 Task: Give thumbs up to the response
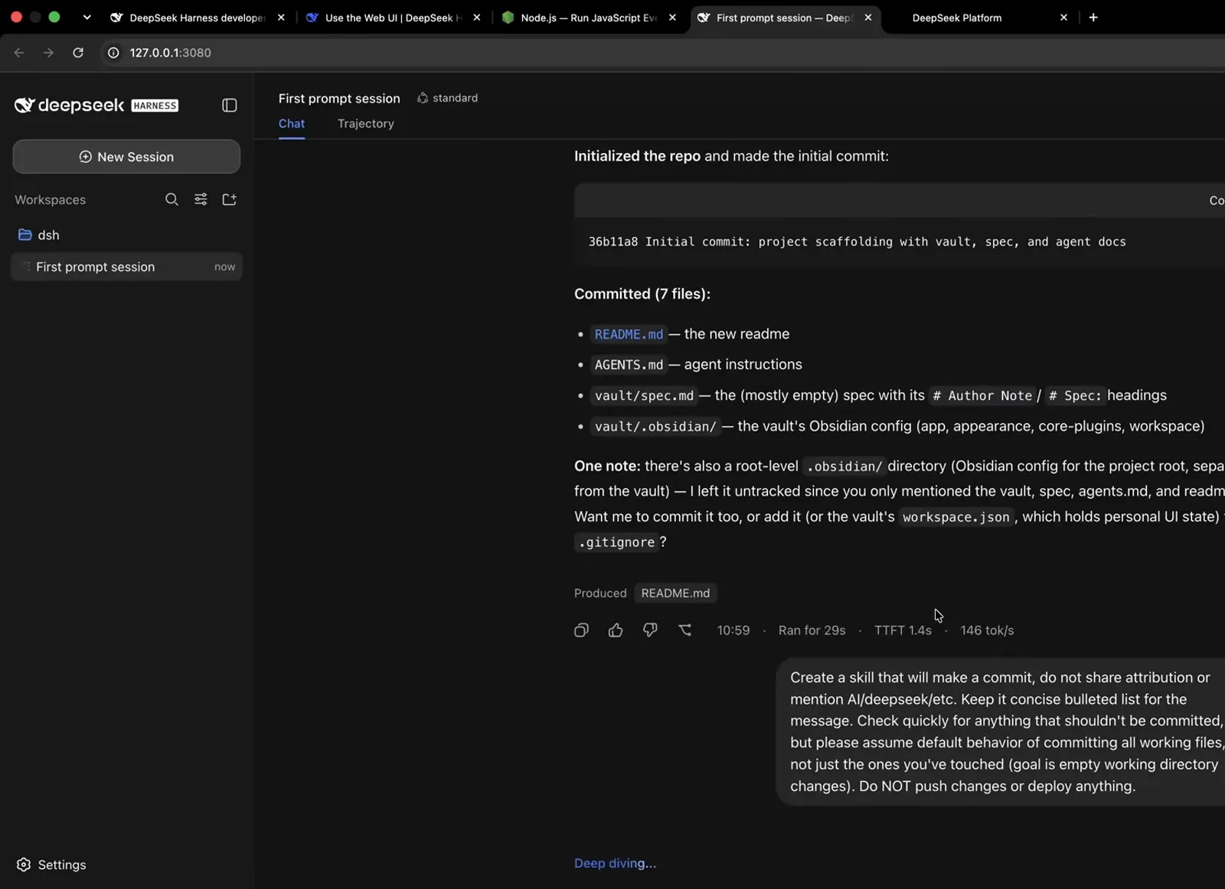pos(616,630)
